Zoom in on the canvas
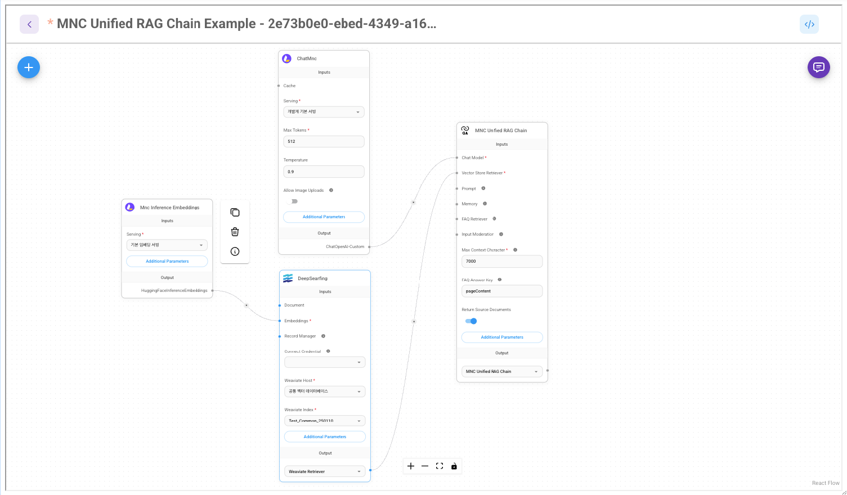Image resolution: width=847 pixels, height=495 pixels. [x=411, y=466]
